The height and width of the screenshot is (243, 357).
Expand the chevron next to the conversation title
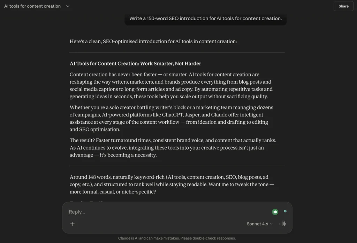68,6
